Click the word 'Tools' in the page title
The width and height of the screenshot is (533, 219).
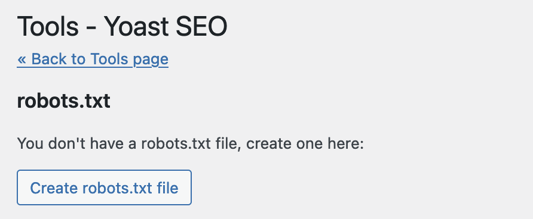(x=48, y=26)
